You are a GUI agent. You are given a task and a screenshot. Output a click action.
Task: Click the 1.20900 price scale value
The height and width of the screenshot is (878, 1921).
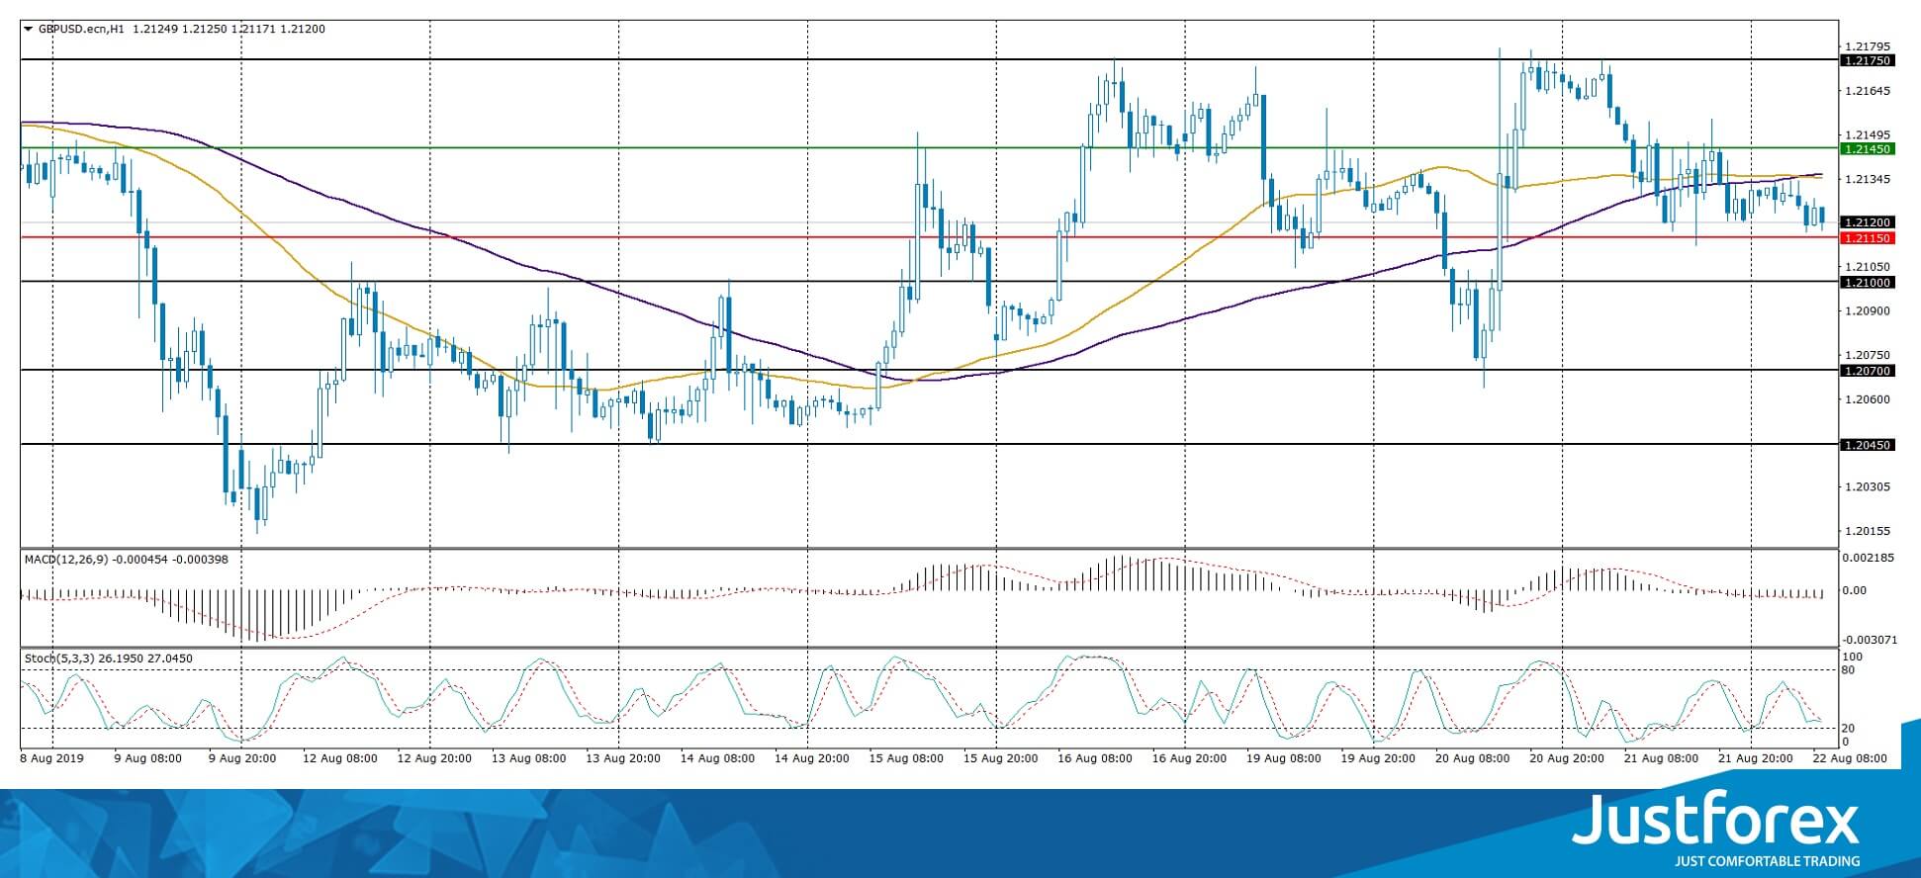1868,310
